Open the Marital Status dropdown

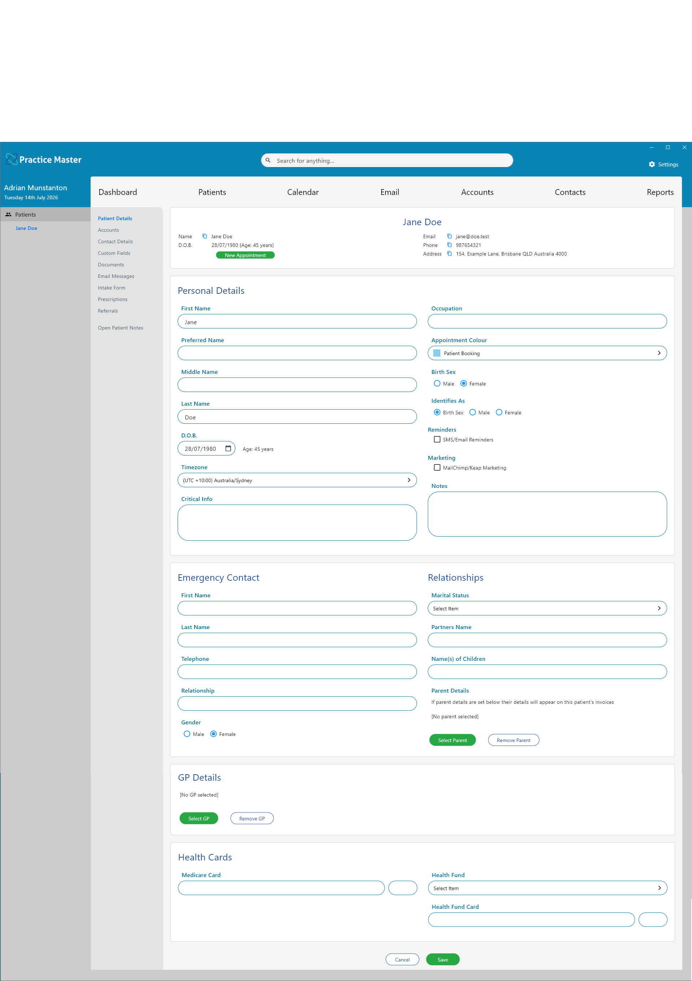547,608
